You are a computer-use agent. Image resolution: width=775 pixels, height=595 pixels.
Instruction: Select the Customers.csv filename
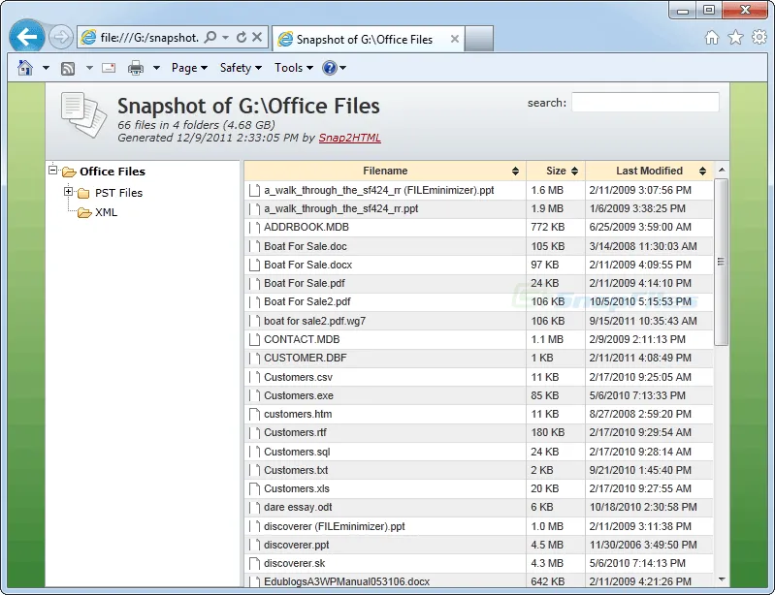pos(298,377)
